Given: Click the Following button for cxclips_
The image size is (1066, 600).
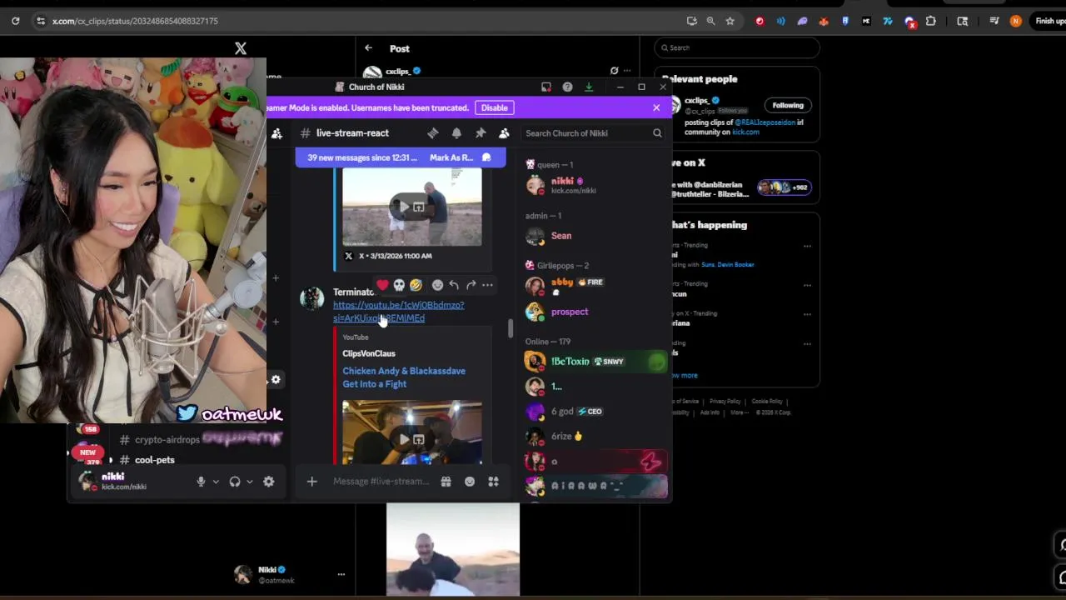Looking at the screenshot, I should point(788,105).
